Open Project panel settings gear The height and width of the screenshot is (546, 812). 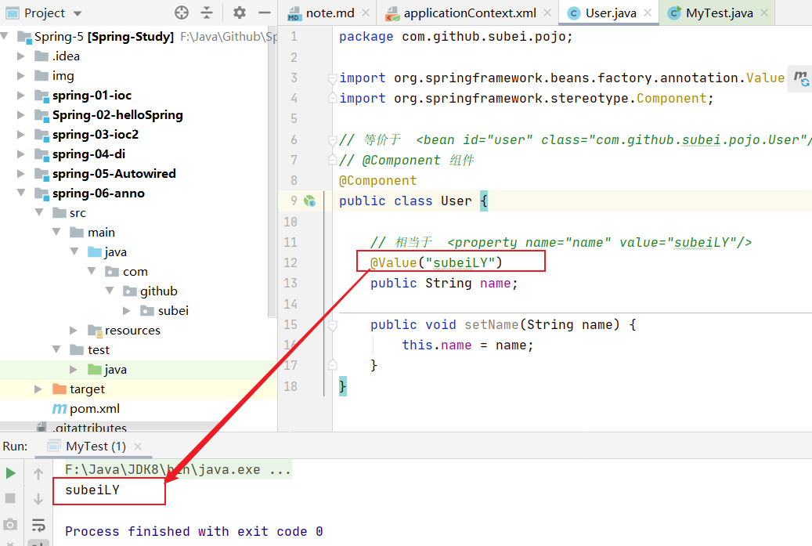[x=240, y=13]
